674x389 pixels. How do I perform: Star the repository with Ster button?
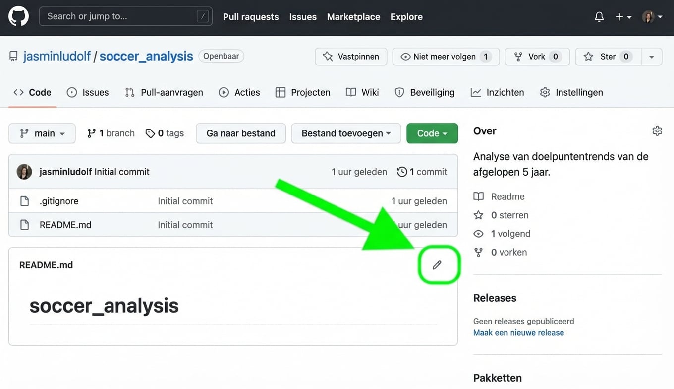(608, 57)
